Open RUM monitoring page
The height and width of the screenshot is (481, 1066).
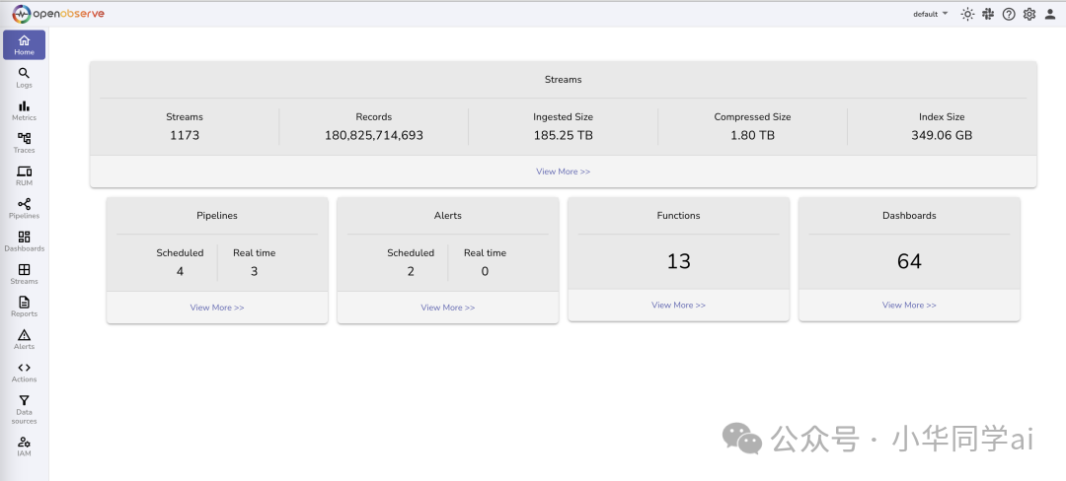click(x=24, y=175)
